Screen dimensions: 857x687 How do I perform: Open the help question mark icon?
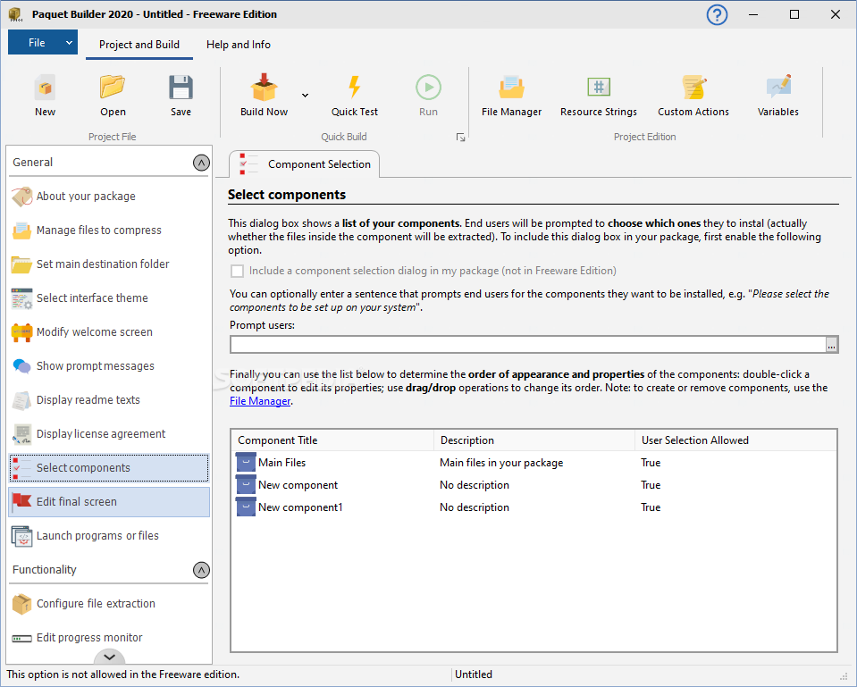[717, 15]
